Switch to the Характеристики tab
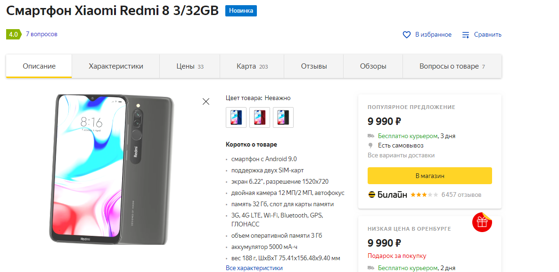 click(116, 66)
